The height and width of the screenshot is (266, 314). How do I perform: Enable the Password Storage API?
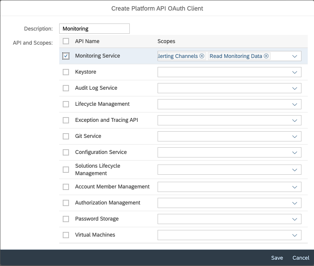point(65,219)
